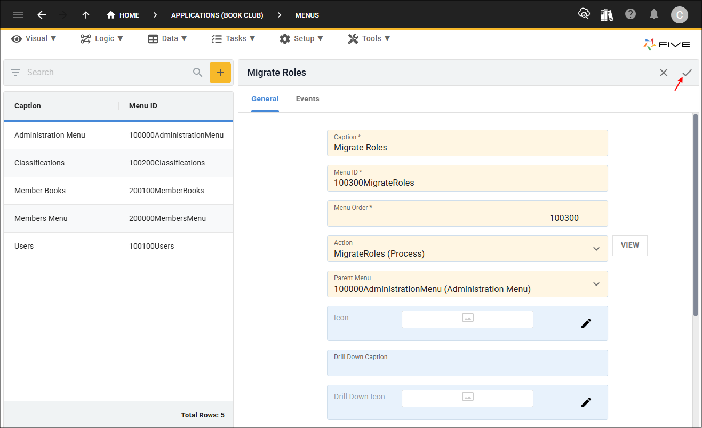The height and width of the screenshot is (428, 702).
Task: Open the Logic menu
Action: [x=102, y=38]
